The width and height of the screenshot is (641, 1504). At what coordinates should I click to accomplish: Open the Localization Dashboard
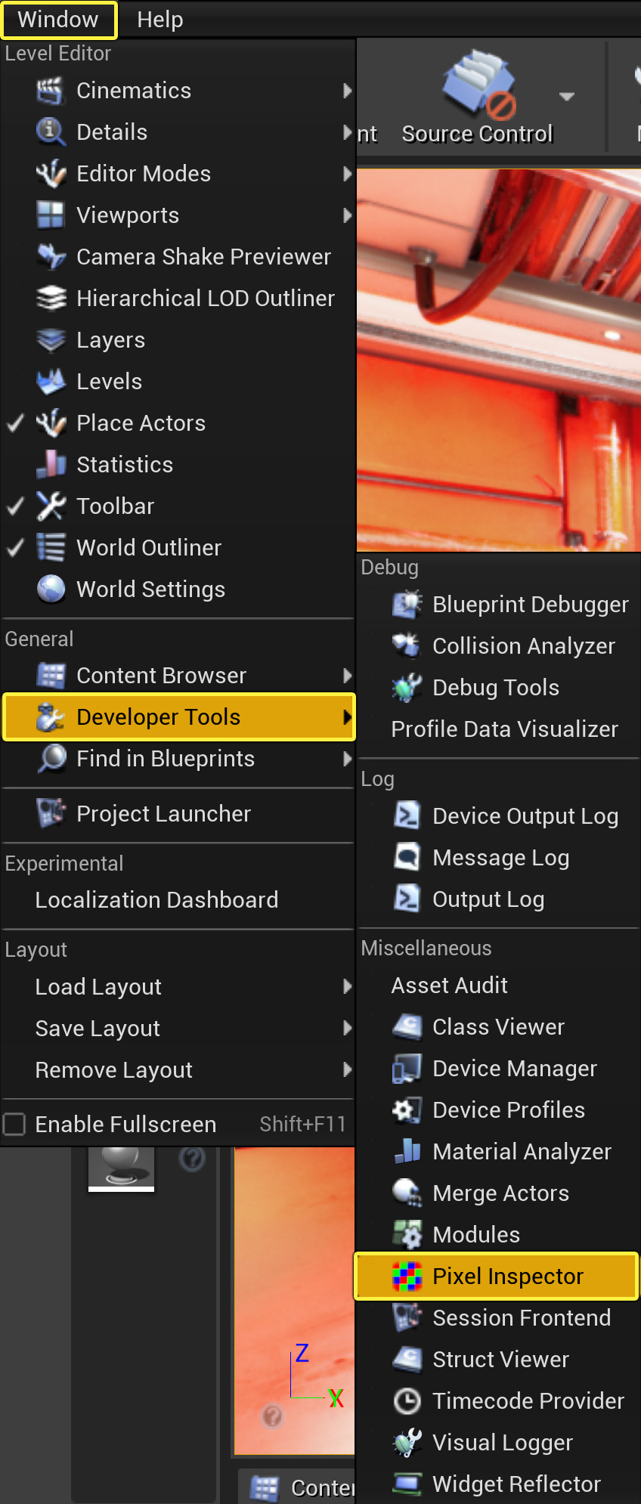tap(156, 899)
